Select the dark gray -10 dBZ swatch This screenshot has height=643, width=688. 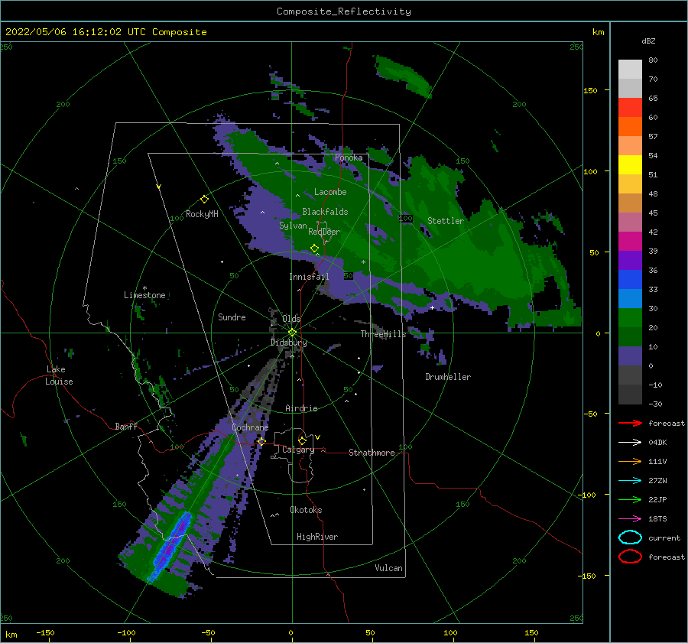[630, 395]
